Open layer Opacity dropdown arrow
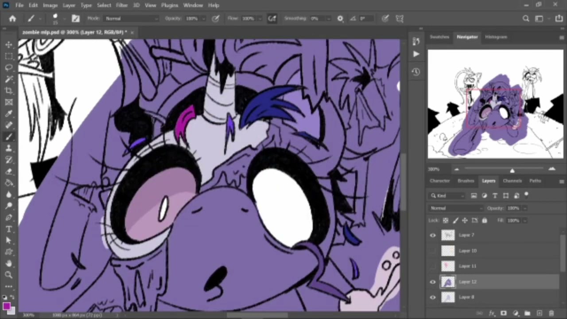Screen dimensions: 567x319 tap(525, 208)
